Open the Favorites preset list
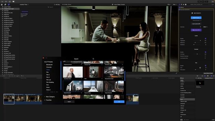Image resolution: width=215 pixels, height=121 pixels. tap(49, 100)
